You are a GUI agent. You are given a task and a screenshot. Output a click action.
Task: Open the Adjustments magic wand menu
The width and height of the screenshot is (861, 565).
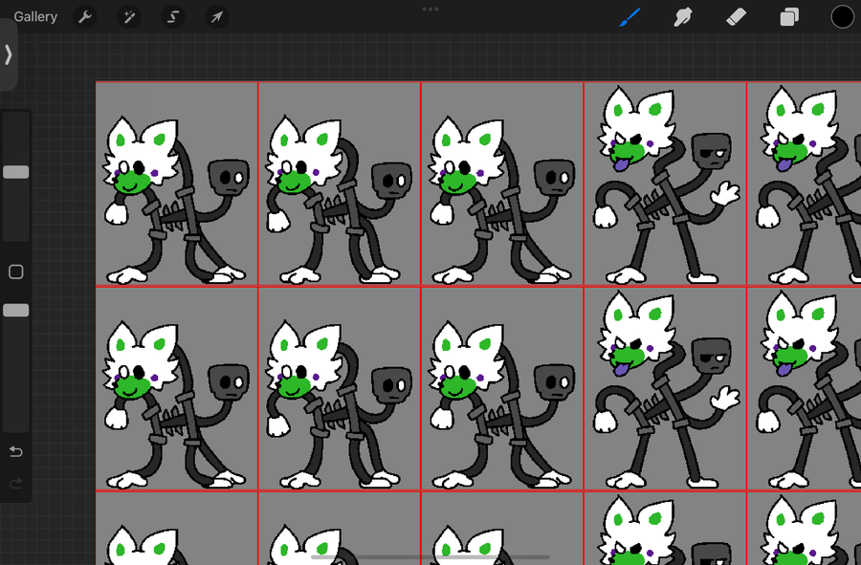129,17
